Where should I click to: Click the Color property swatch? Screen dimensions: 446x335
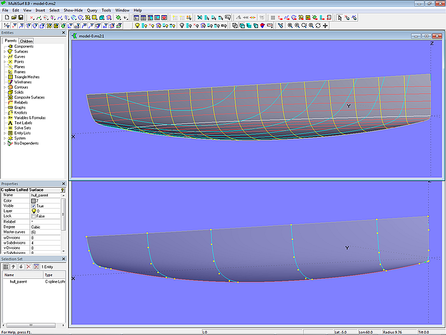(34, 201)
